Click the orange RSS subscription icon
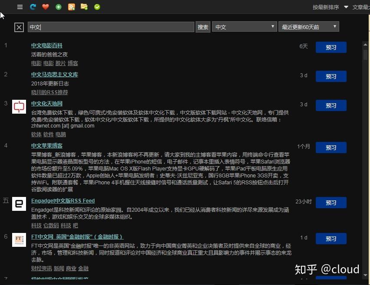This screenshot has width=370, height=285. coord(71,7)
